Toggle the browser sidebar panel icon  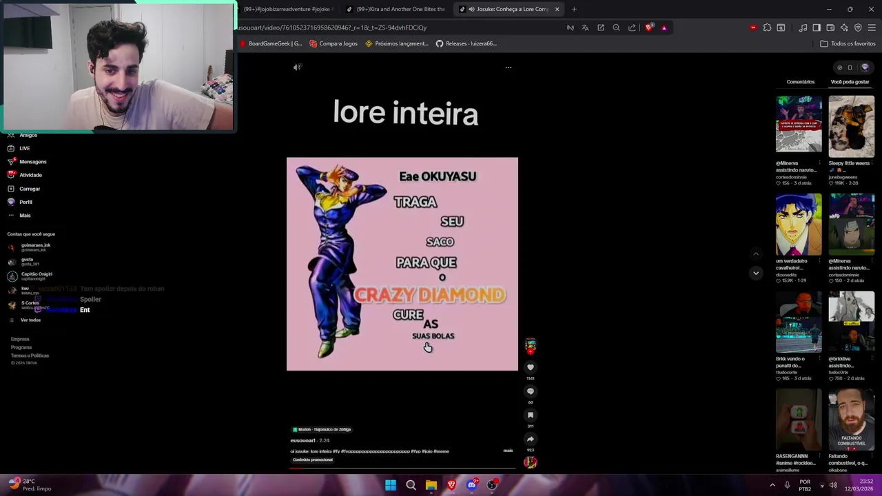coord(817,28)
